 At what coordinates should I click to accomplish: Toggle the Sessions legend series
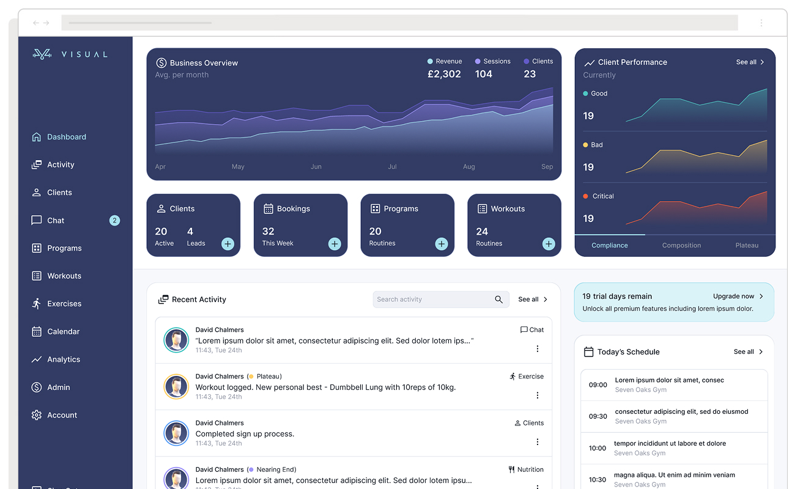492,61
